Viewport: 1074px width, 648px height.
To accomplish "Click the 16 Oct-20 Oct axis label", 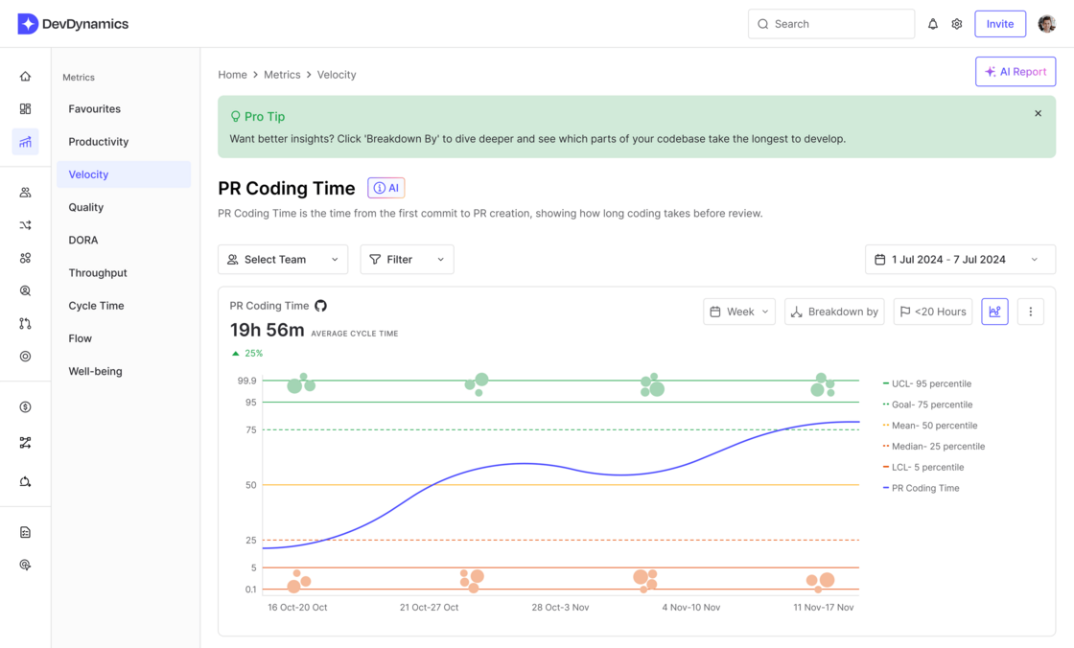I will tap(297, 608).
